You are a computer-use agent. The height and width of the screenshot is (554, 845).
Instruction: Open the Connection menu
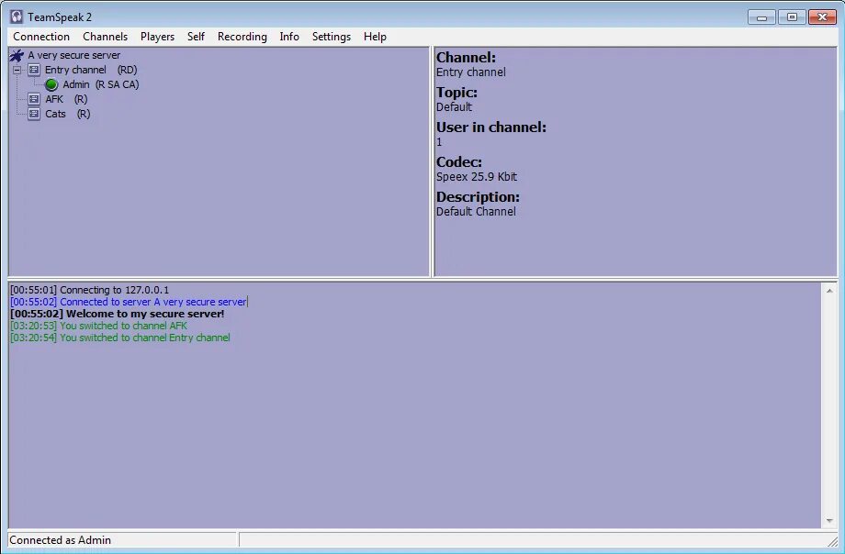point(41,37)
